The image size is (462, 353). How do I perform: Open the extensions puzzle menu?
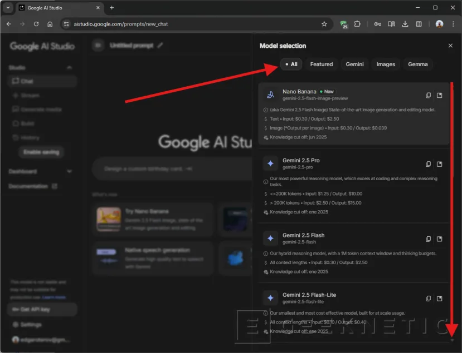[357, 24]
